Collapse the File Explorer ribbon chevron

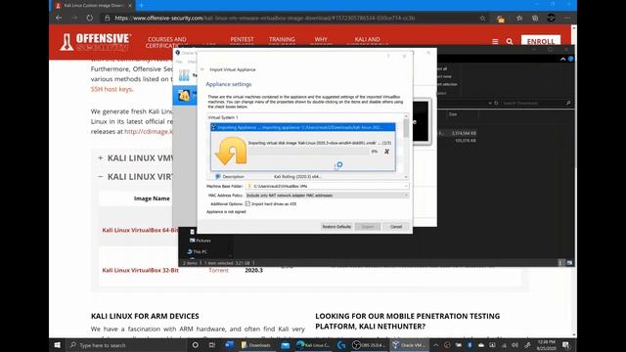(x=563, y=59)
